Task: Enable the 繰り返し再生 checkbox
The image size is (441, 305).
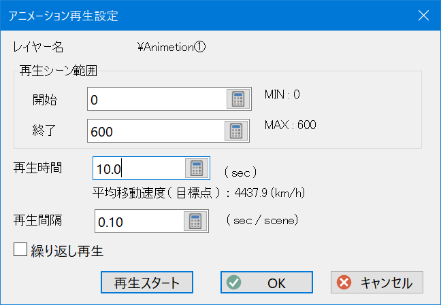Action: 20,250
